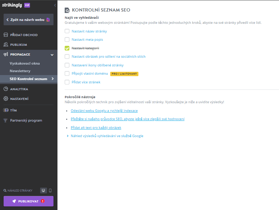Collapse the Propagace menu section
279x210 pixels.
tap(52, 55)
